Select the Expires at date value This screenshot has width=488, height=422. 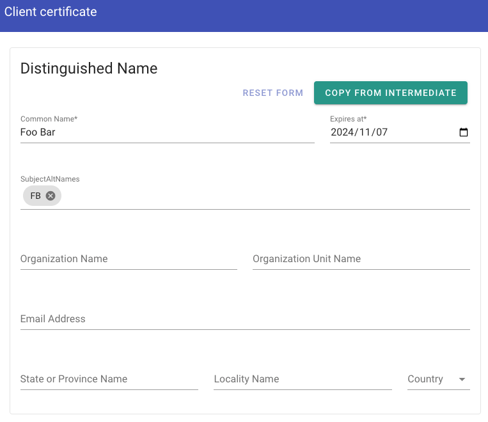(359, 132)
